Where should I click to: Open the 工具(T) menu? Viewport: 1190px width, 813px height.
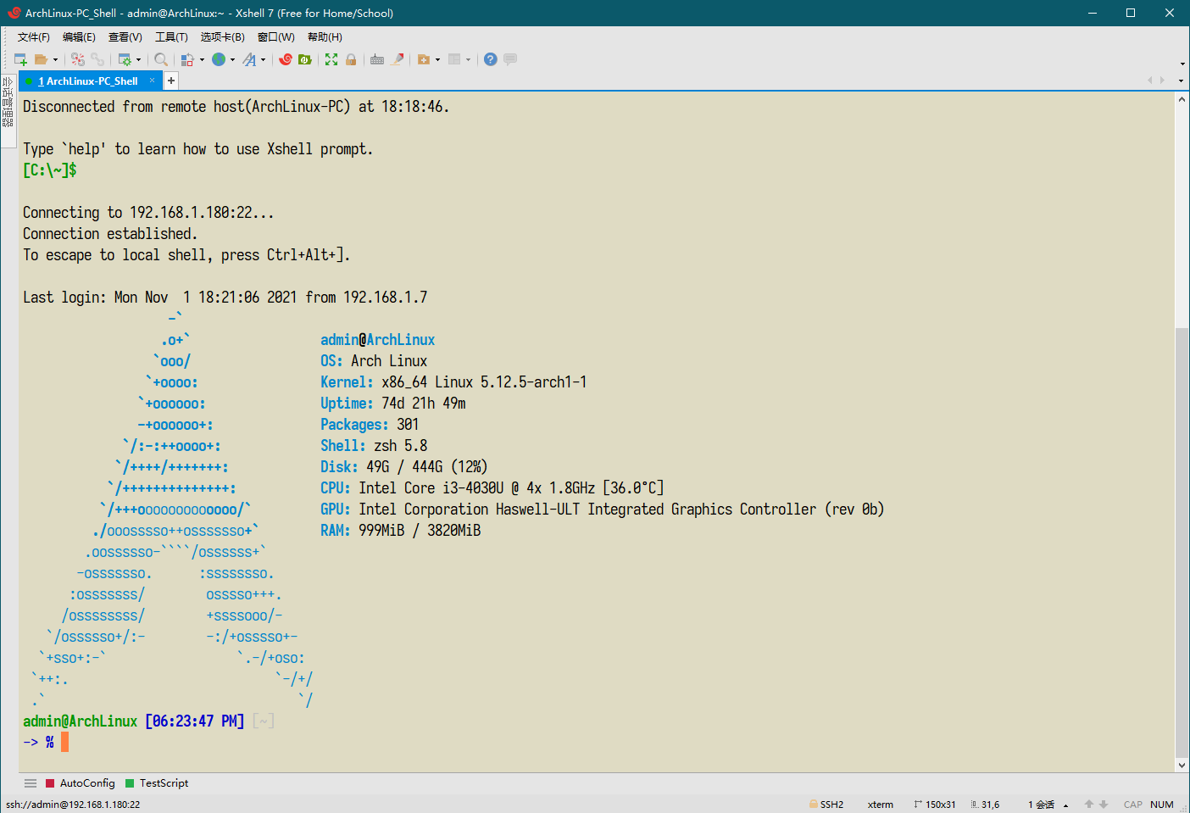[x=170, y=36]
